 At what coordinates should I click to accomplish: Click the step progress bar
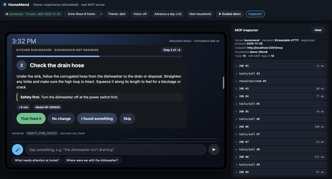99,56
